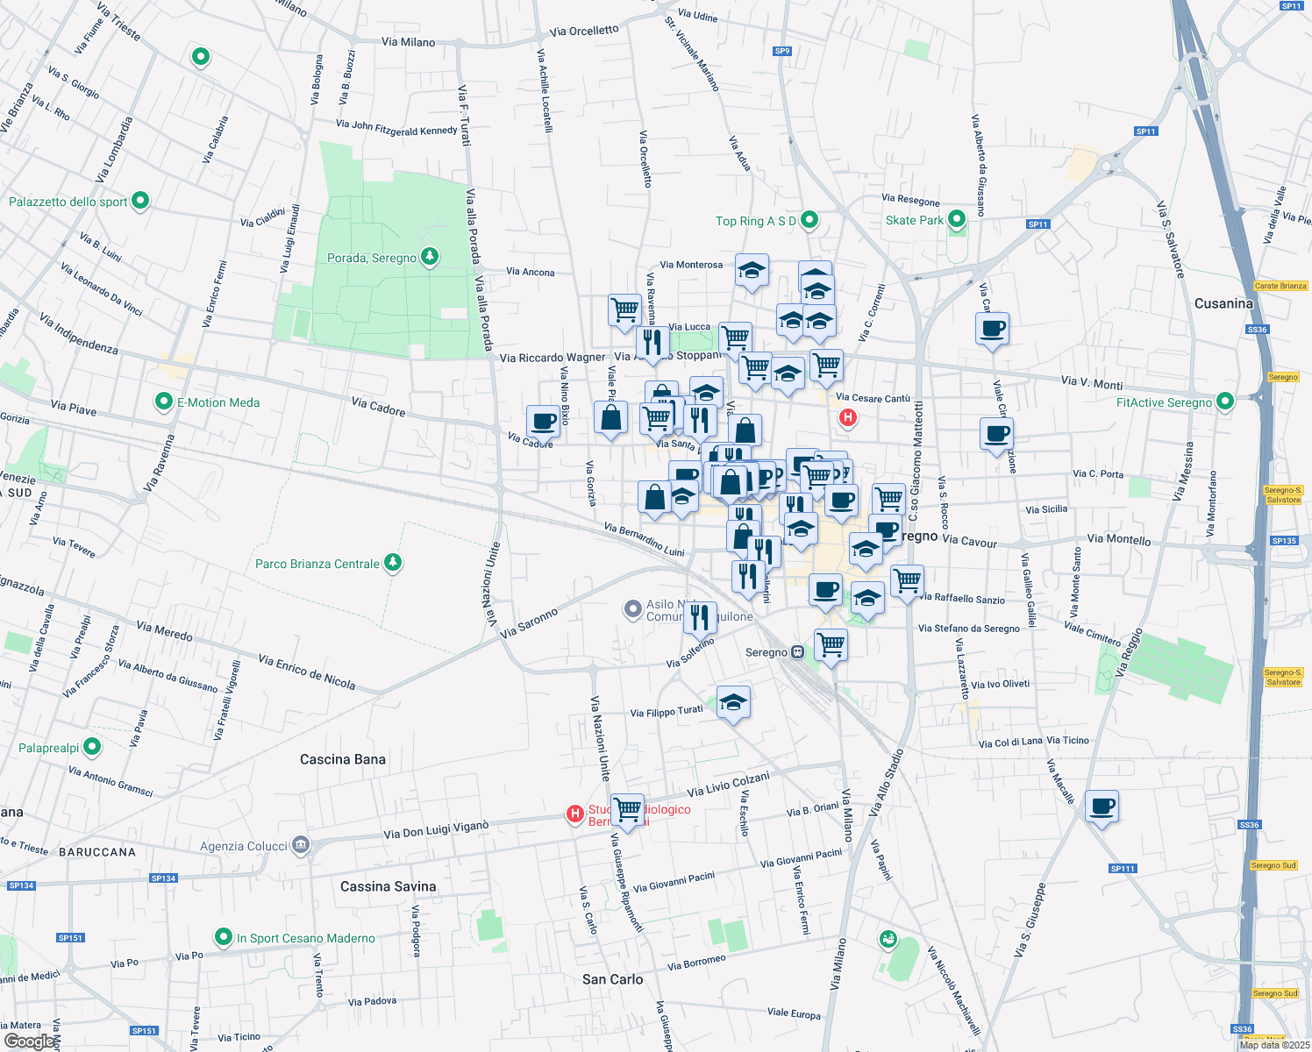1312x1052 pixels.
Task: Select school marker on Via Filippo Turati
Action: [733, 701]
